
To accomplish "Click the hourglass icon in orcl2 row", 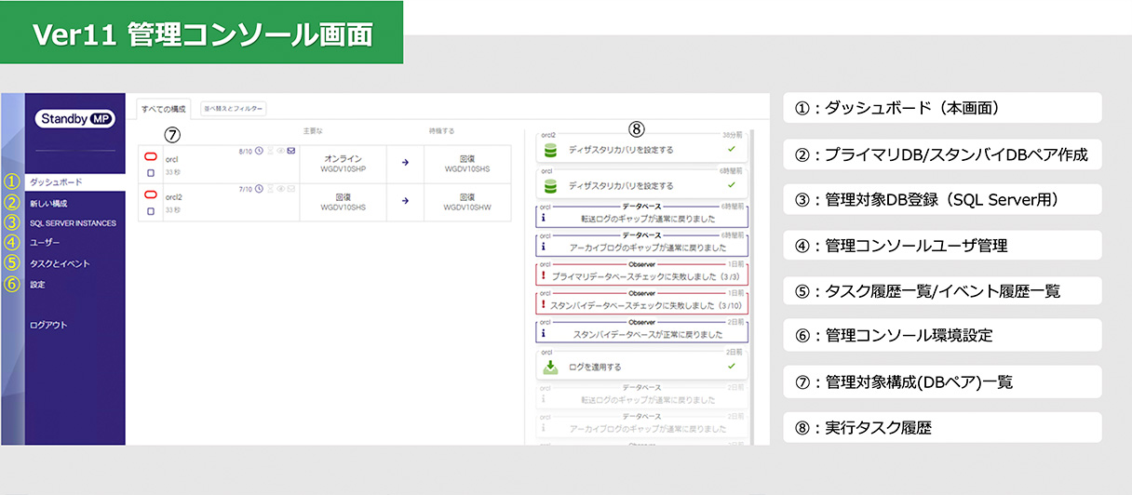I will [x=270, y=189].
